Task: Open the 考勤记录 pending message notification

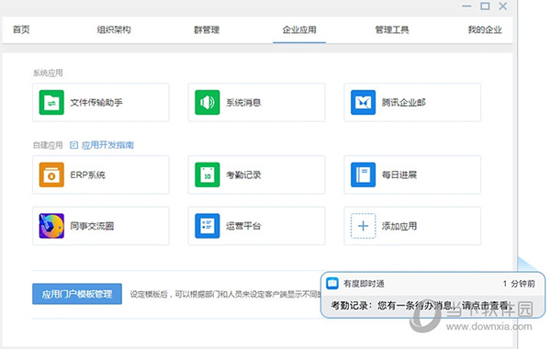Action: point(422,306)
